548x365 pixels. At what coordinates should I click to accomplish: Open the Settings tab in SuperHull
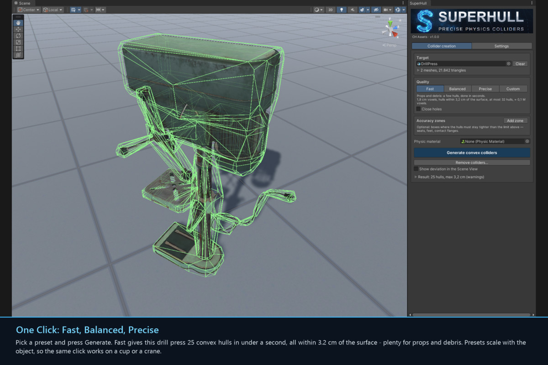click(502, 46)
